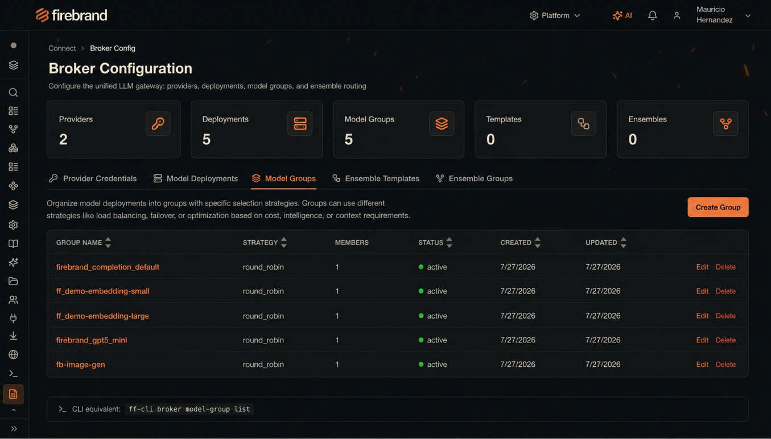Open the Platform dropdown
This screenshot has height=439, width=771.
(555, 15)
